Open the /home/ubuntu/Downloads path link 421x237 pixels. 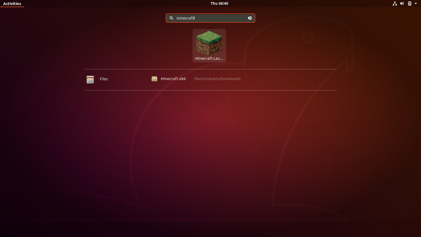[217, 79]
